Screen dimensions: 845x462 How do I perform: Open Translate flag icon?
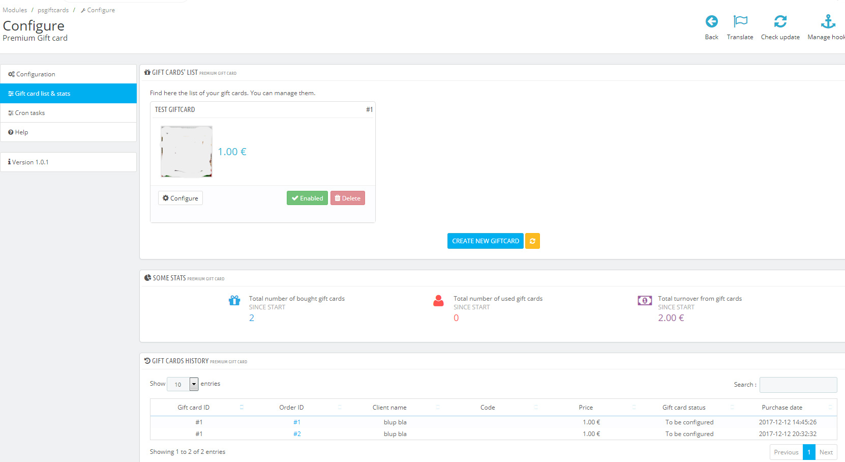point(740,21)
